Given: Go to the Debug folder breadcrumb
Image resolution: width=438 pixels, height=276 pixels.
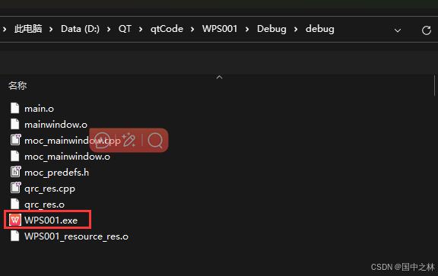Looking at the screenshot, I should click(x=271, y=29).
